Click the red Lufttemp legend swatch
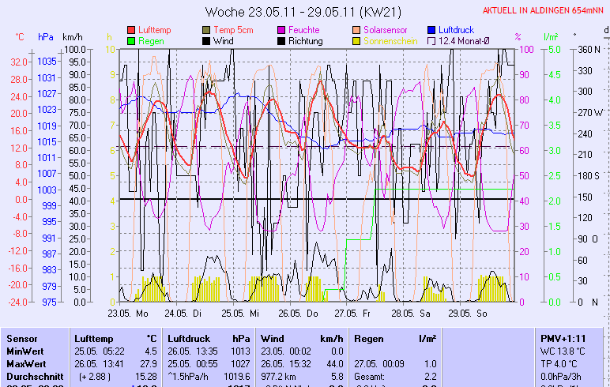 tap(131, 30)
